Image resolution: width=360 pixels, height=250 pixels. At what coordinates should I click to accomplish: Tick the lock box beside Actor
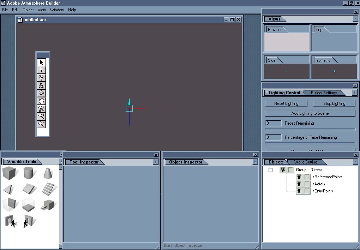pos(307,184)
